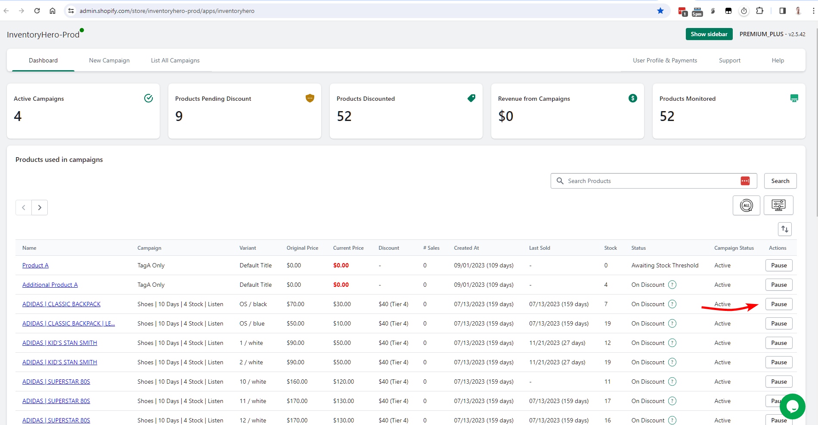Viewport: 818px width, 425px height.
Task: Click the ALL filter circular icon button
Action: tap(747, 205)
